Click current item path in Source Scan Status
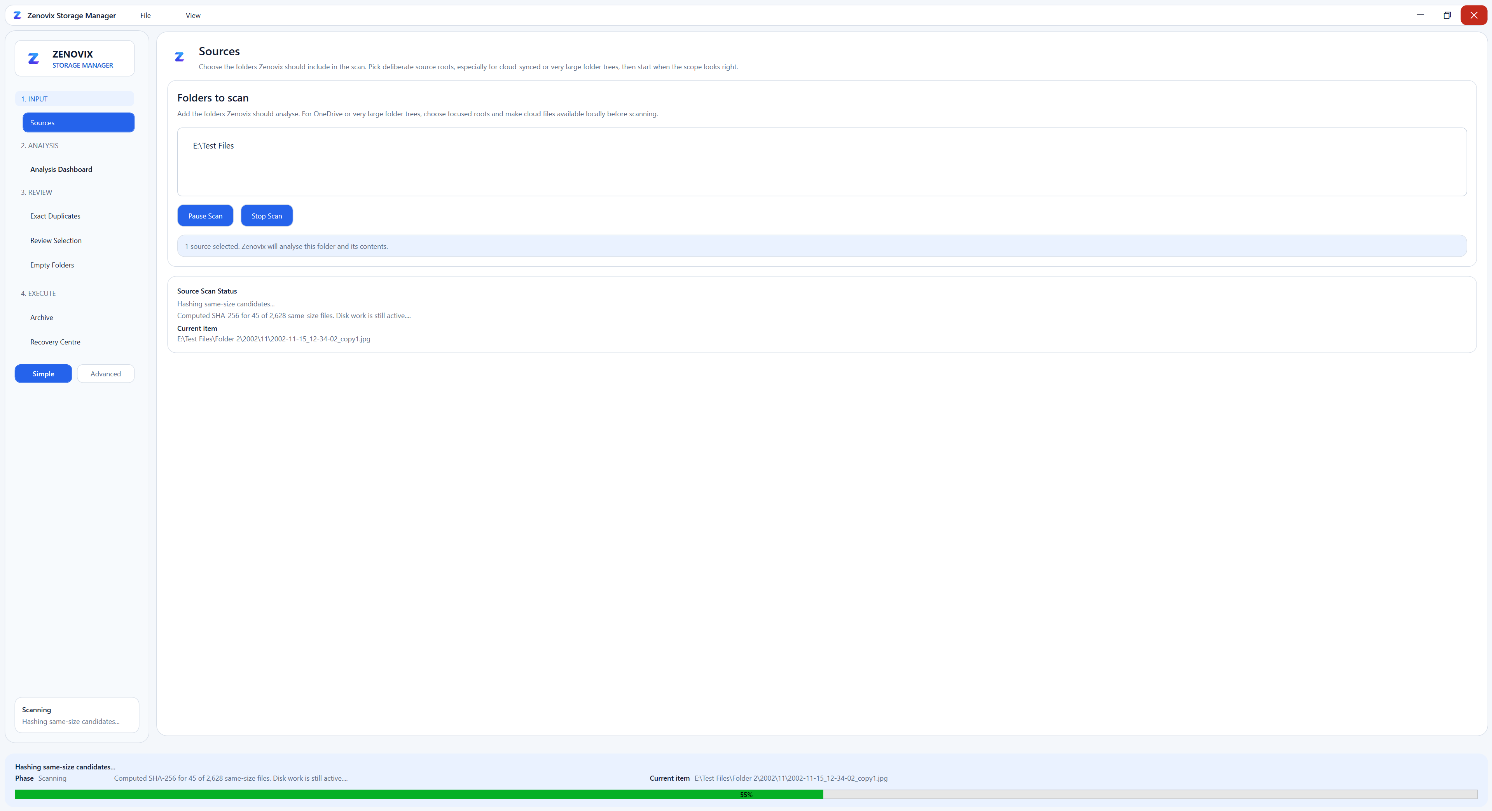This screenshot has height=811, width=1492. click(x=274, y=339)
